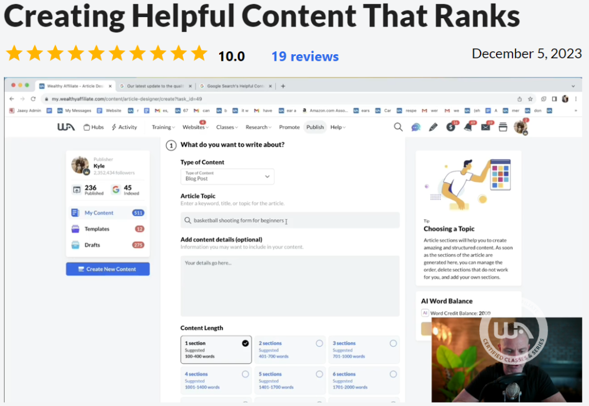Click the pencil write icon in navbar

pos(433,127)
